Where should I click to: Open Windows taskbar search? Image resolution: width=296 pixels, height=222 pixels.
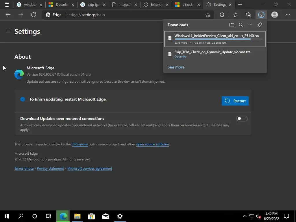click(21, 216)
